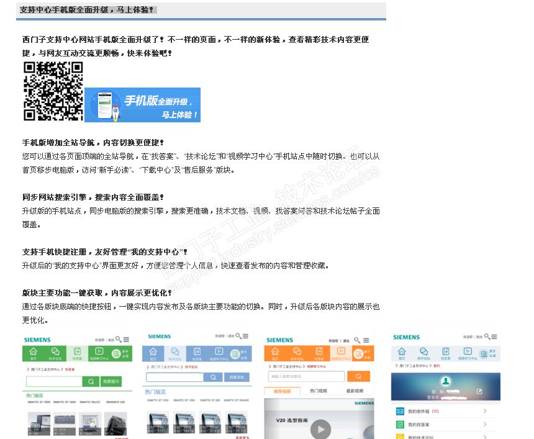Click the magnifier icon in the profile page header
This screenshot has width=534, height=439.
pos(487,336)
